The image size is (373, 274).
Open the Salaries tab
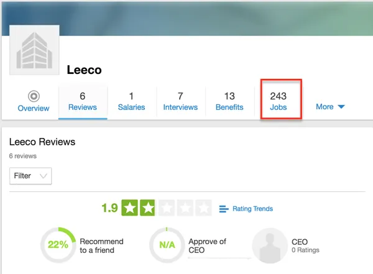(x=131, y=102)
